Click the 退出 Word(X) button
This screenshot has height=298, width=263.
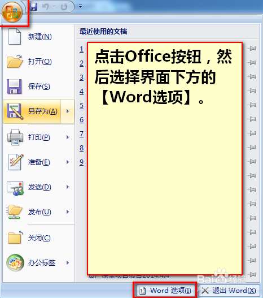tap(229, 291)
